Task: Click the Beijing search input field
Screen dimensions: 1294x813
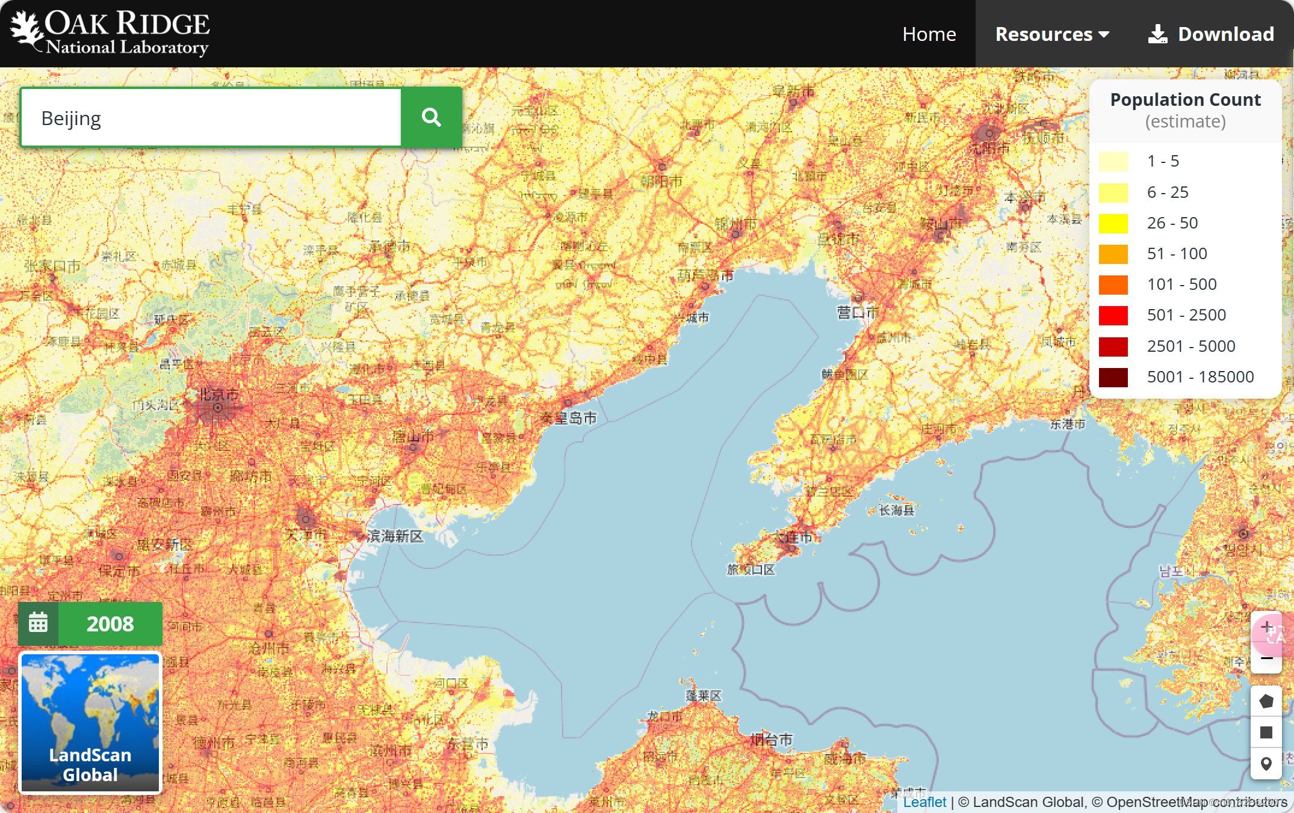Action: pos(211,118)
